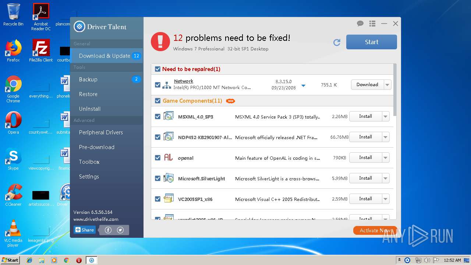Click the Share button in sidebar
Viewport: 471px width, 265px height.
[85, 230]
